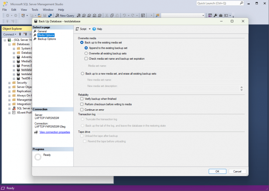Toggle the 'Continue on error' checkbox
Image resolution: width=269 pixels, height=191 pixels.
point(82,110)
